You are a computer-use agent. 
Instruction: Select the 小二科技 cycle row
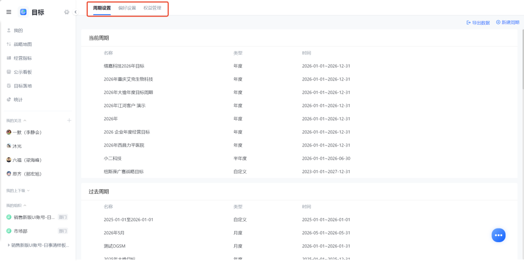299,159
